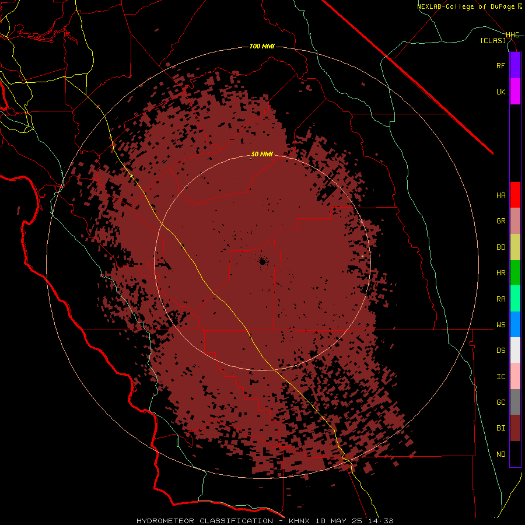Select the GR pink legend swatch

coord(515,221)
